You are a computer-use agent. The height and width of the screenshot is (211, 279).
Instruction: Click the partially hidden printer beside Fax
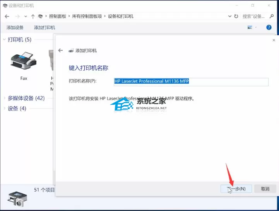(x=51, y=60)
